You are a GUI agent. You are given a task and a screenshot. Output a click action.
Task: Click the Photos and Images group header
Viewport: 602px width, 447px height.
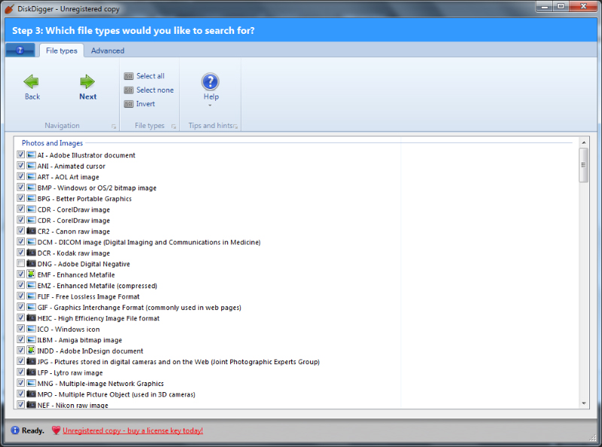click(x=52, y=143)
